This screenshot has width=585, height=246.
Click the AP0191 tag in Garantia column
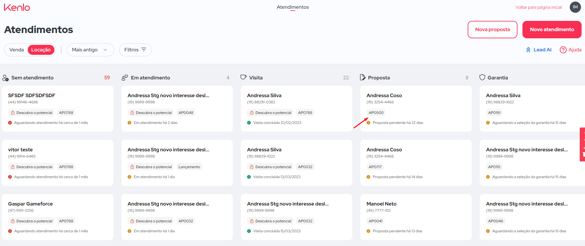(494, 113)
